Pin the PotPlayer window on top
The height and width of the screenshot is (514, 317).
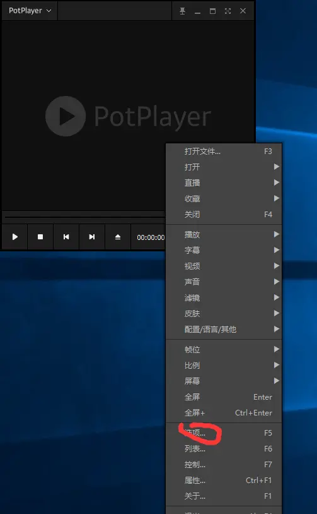click(183, 11)
